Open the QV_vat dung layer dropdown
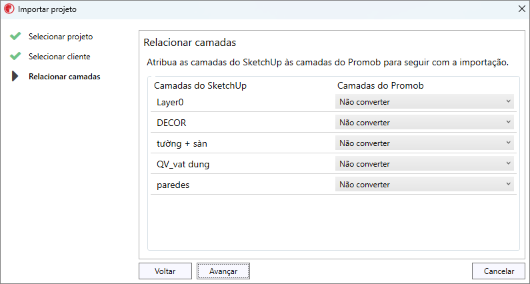The image size is (530, 284). tap(425, 163)
